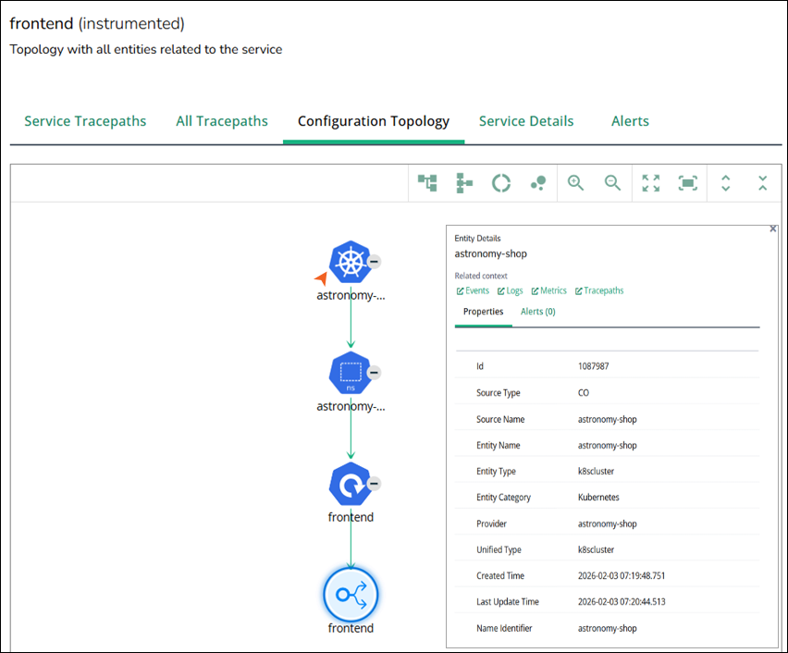Open the Alerts (0) tab in Entity Details
The width and height of the screenshot is (788, 653).
(537, 312)
